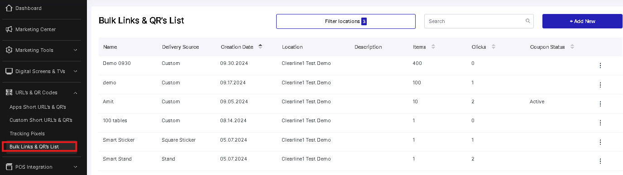Expand the POS Integration menu chevron
Image resolution: width=623 pixels, height=175 pixels.
point(75,167)
